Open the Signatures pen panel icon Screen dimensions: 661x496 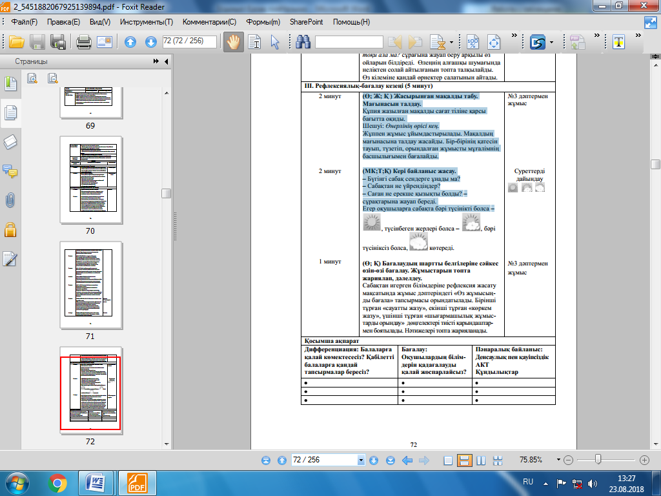[10, 258]
